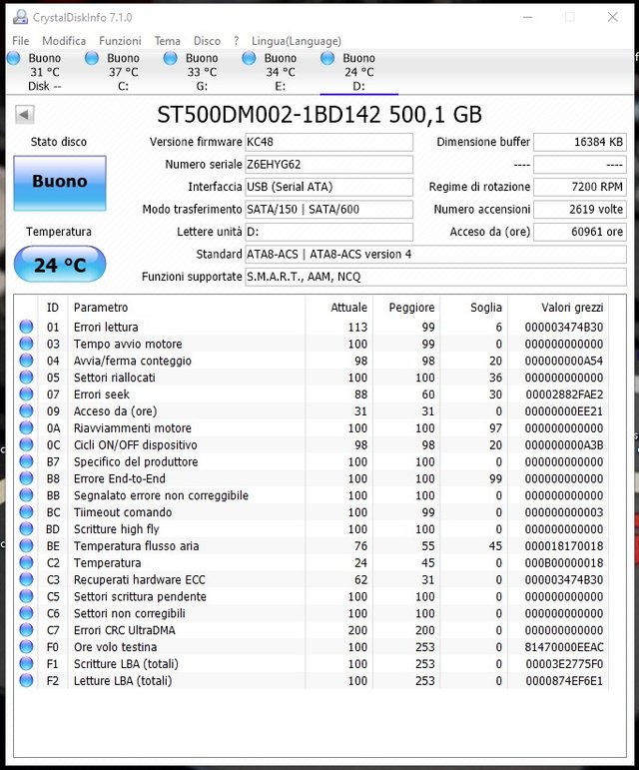Open the Funzioni menu
The width and height of the screenshot is (639, 770).
point(120,41)
